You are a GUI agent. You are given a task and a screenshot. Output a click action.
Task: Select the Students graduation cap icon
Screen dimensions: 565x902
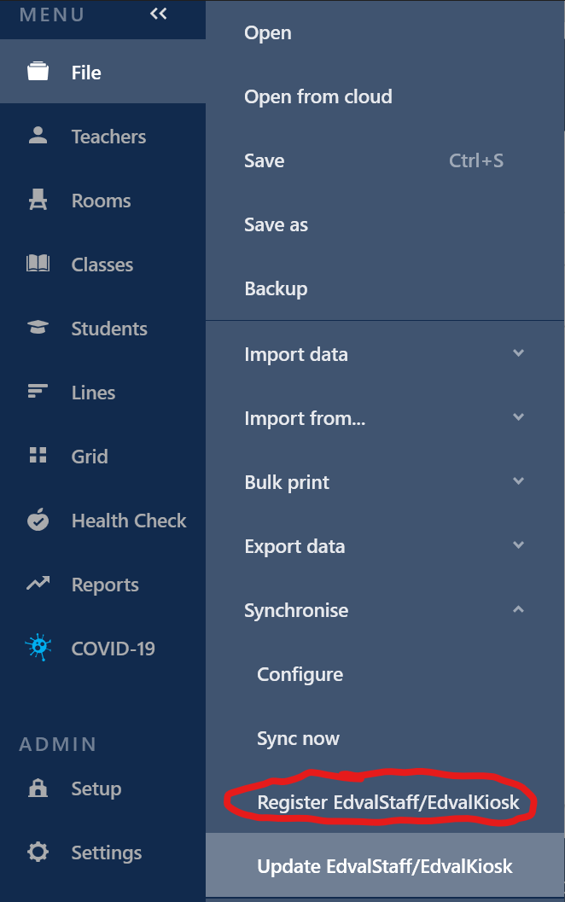[38, 329]
